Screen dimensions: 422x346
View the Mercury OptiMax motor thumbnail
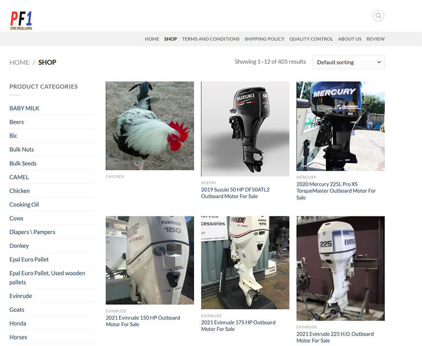pos(340,126)
